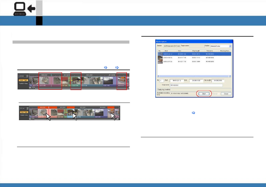
Task: Select the MOVIE0004 row in the batch list
Action: click(194, 58)
